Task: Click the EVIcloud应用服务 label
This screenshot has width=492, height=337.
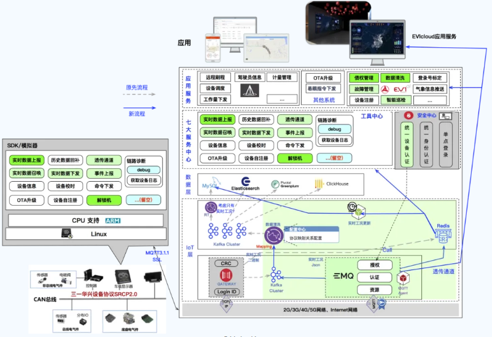Action: pos(434,36)
